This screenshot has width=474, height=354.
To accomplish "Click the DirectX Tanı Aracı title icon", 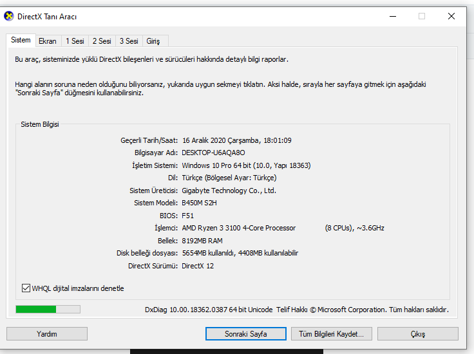I will point(9,16).
